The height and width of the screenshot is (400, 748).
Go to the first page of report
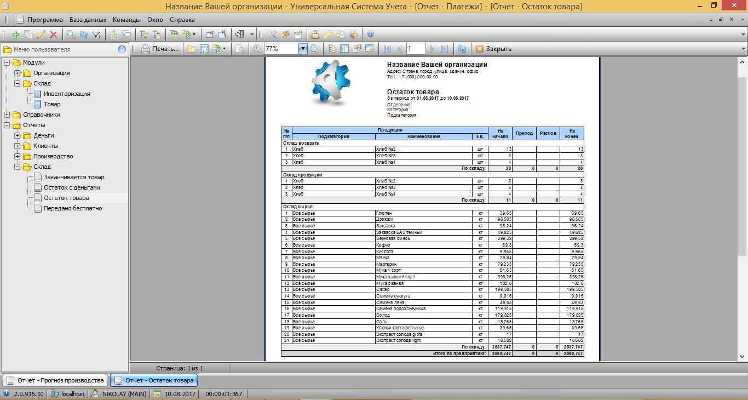tap(387, 49)
